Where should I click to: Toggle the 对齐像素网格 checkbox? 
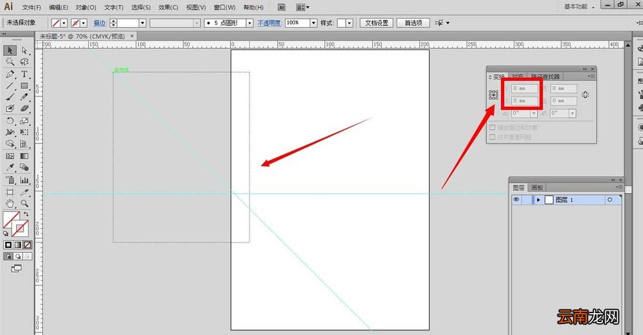click(x=493, y=137)
